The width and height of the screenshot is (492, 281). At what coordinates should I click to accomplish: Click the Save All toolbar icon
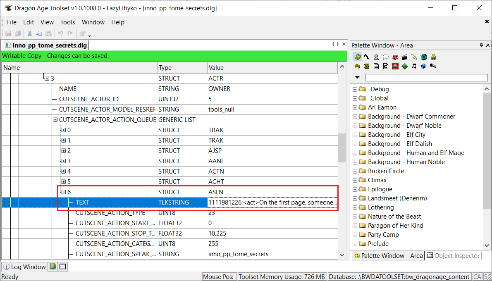pos(18,33)
